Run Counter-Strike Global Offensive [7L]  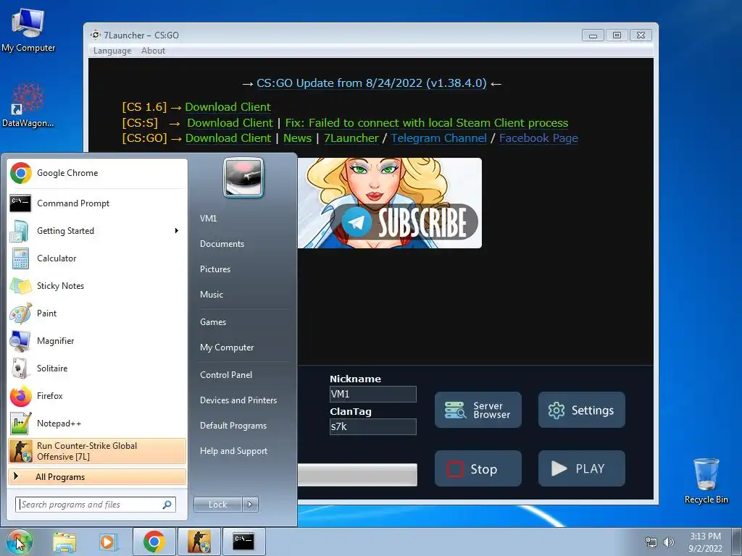point(97,451)
